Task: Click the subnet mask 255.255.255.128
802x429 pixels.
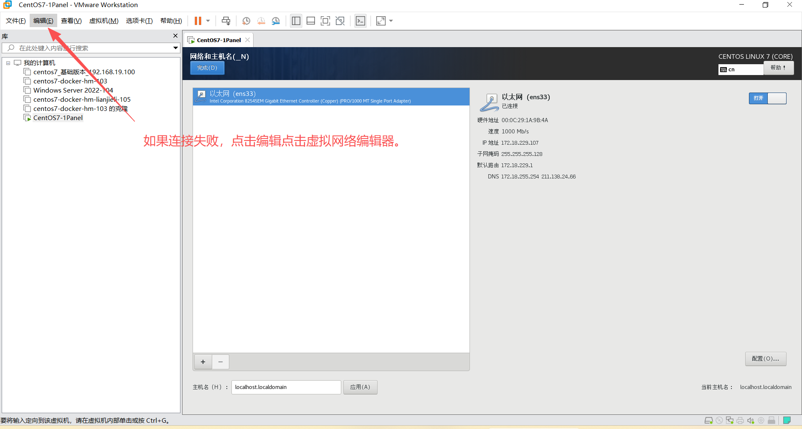Action: click(x=522, y=154)
